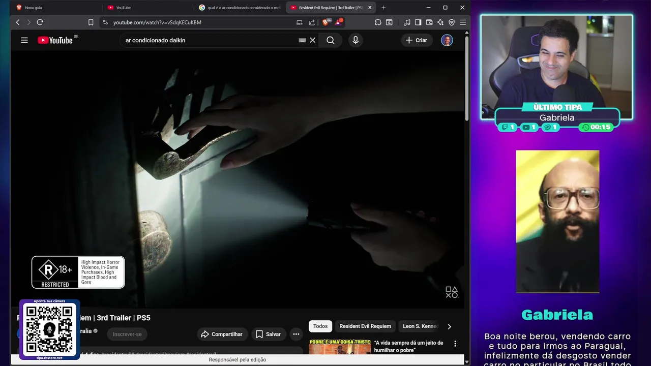Click the YouTube search input field
Image resolution: width=651 pixels, height=366 pixels.
[x=211, y=40]
